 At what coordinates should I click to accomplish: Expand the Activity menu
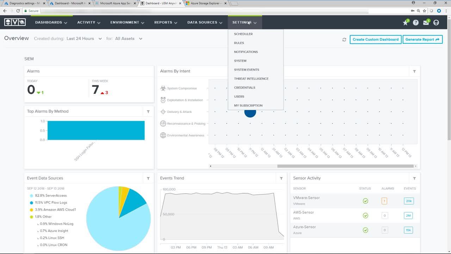(89, 22)
